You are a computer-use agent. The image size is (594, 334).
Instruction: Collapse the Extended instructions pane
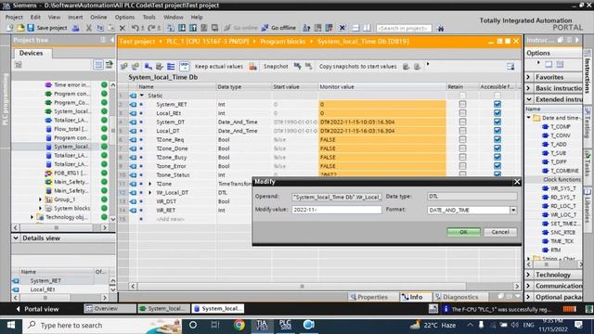529,99
